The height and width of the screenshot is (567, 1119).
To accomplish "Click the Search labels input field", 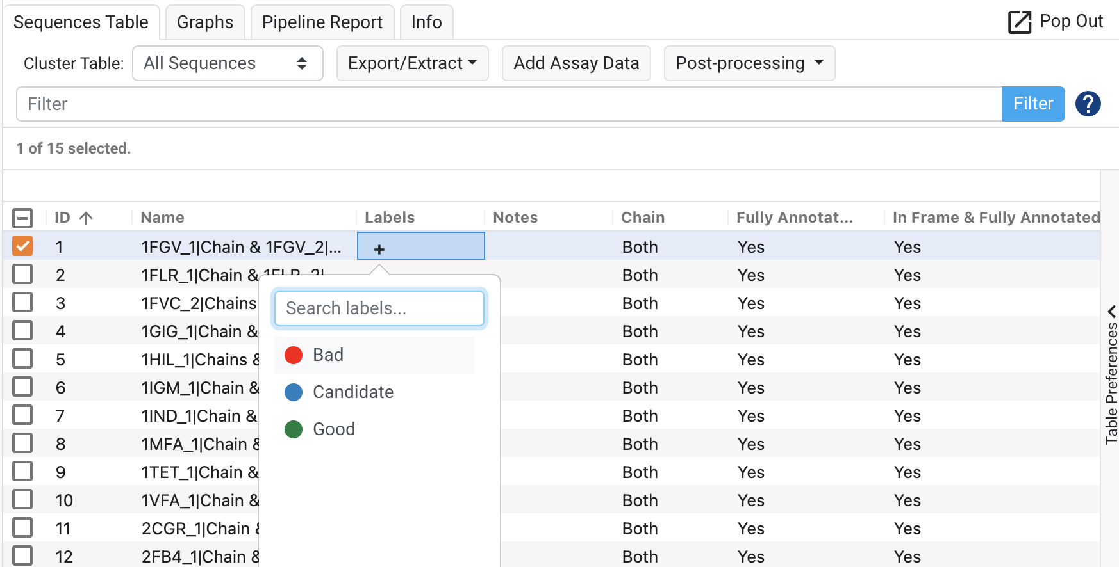I will point(379,308).
